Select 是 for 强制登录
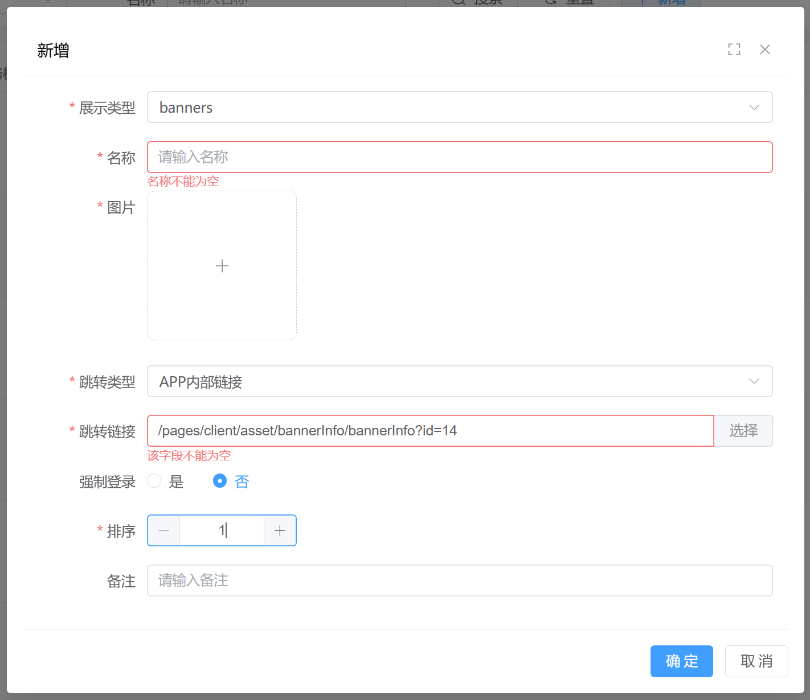 point(154,481)
